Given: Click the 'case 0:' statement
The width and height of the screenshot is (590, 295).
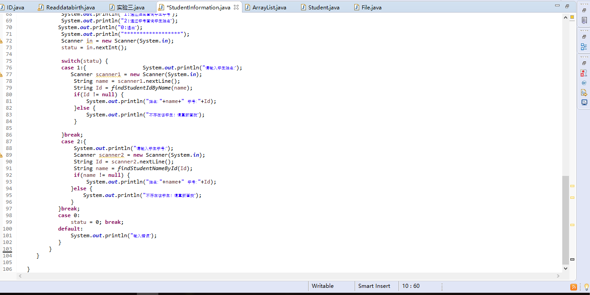Looking at the screenshot, I should (x=69, y=215).
